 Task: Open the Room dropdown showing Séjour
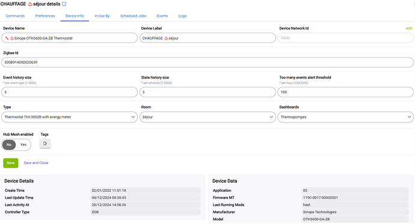[x=207, y=117]
